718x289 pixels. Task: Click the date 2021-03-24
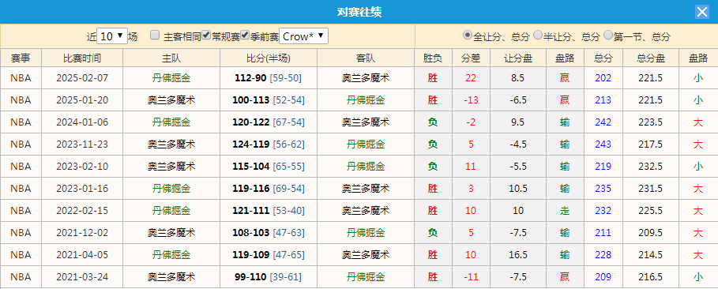[x=82, y=276]
